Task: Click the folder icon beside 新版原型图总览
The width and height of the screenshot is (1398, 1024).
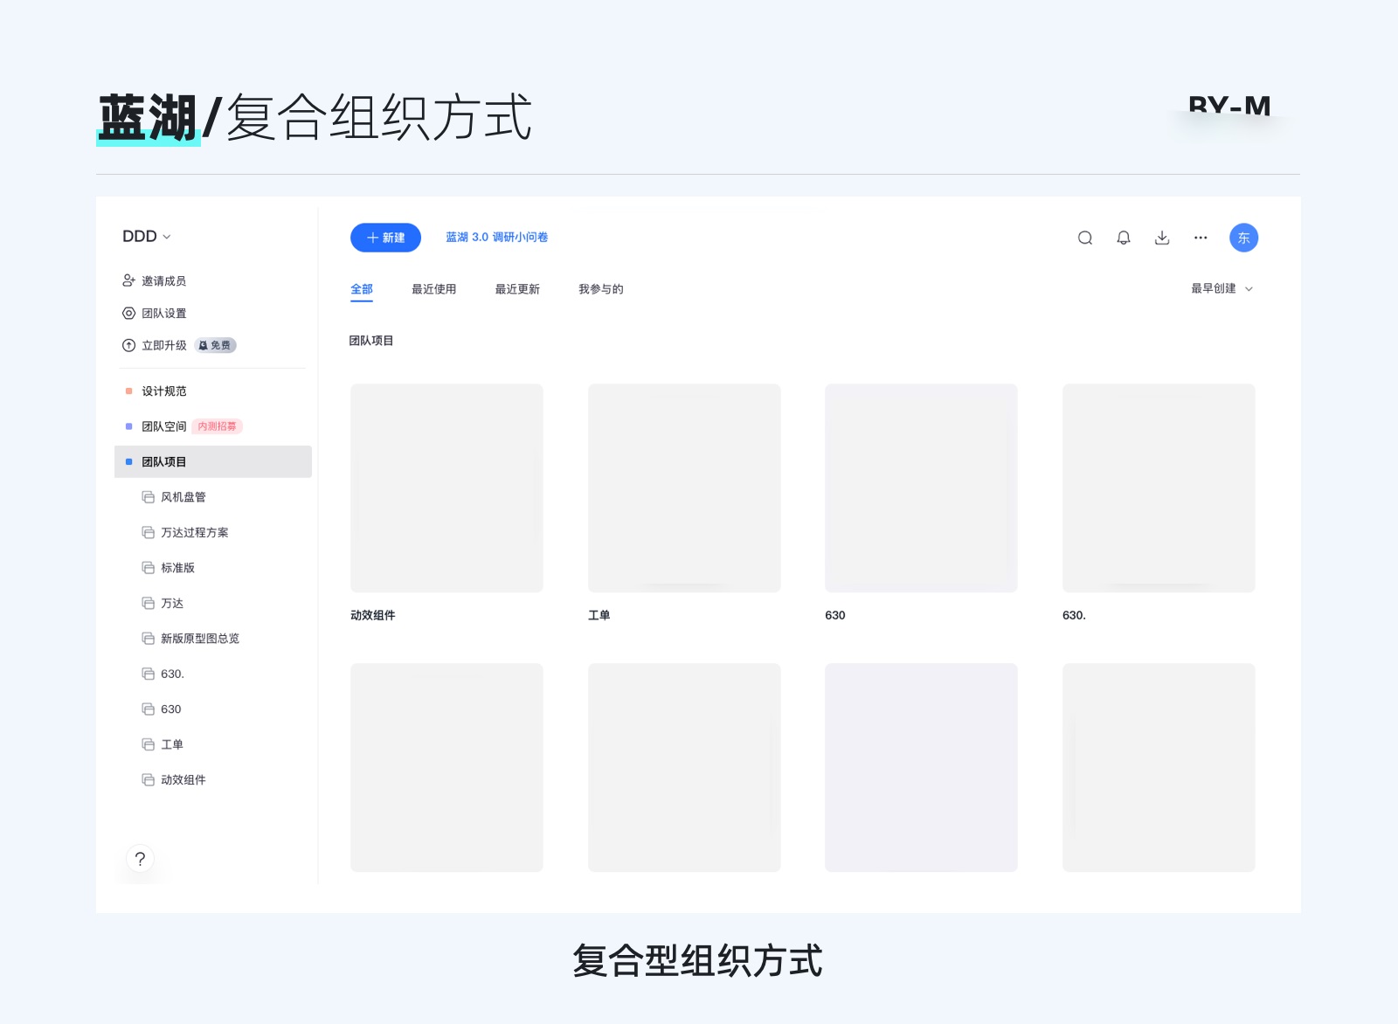Action: [x=149, y=639]
